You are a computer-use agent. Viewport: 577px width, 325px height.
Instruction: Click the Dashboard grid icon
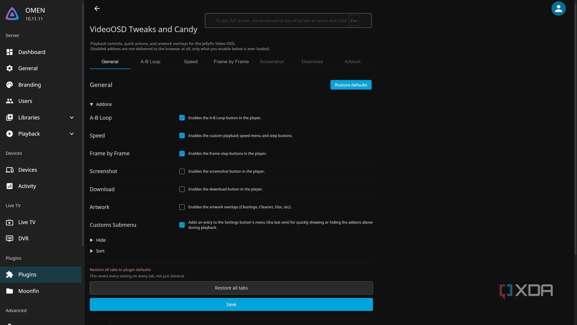coord(10,52)
